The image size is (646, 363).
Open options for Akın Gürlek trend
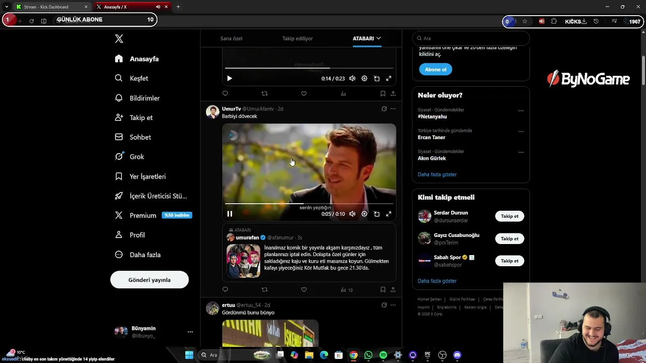[x=521, y=152]
